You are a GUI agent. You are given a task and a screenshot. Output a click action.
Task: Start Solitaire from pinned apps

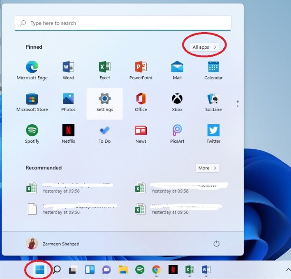[x=214, y=102]
